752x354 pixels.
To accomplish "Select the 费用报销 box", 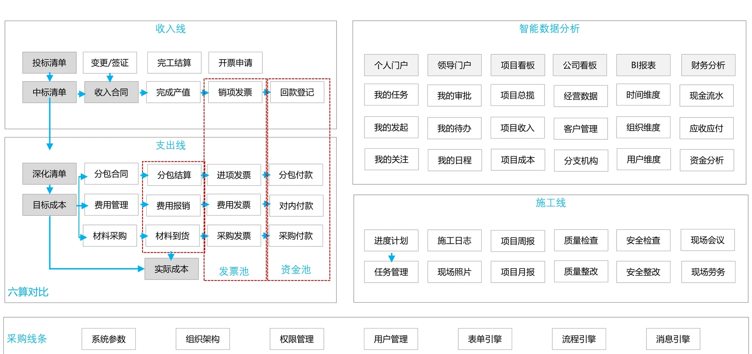I will (x=173, y=205).
